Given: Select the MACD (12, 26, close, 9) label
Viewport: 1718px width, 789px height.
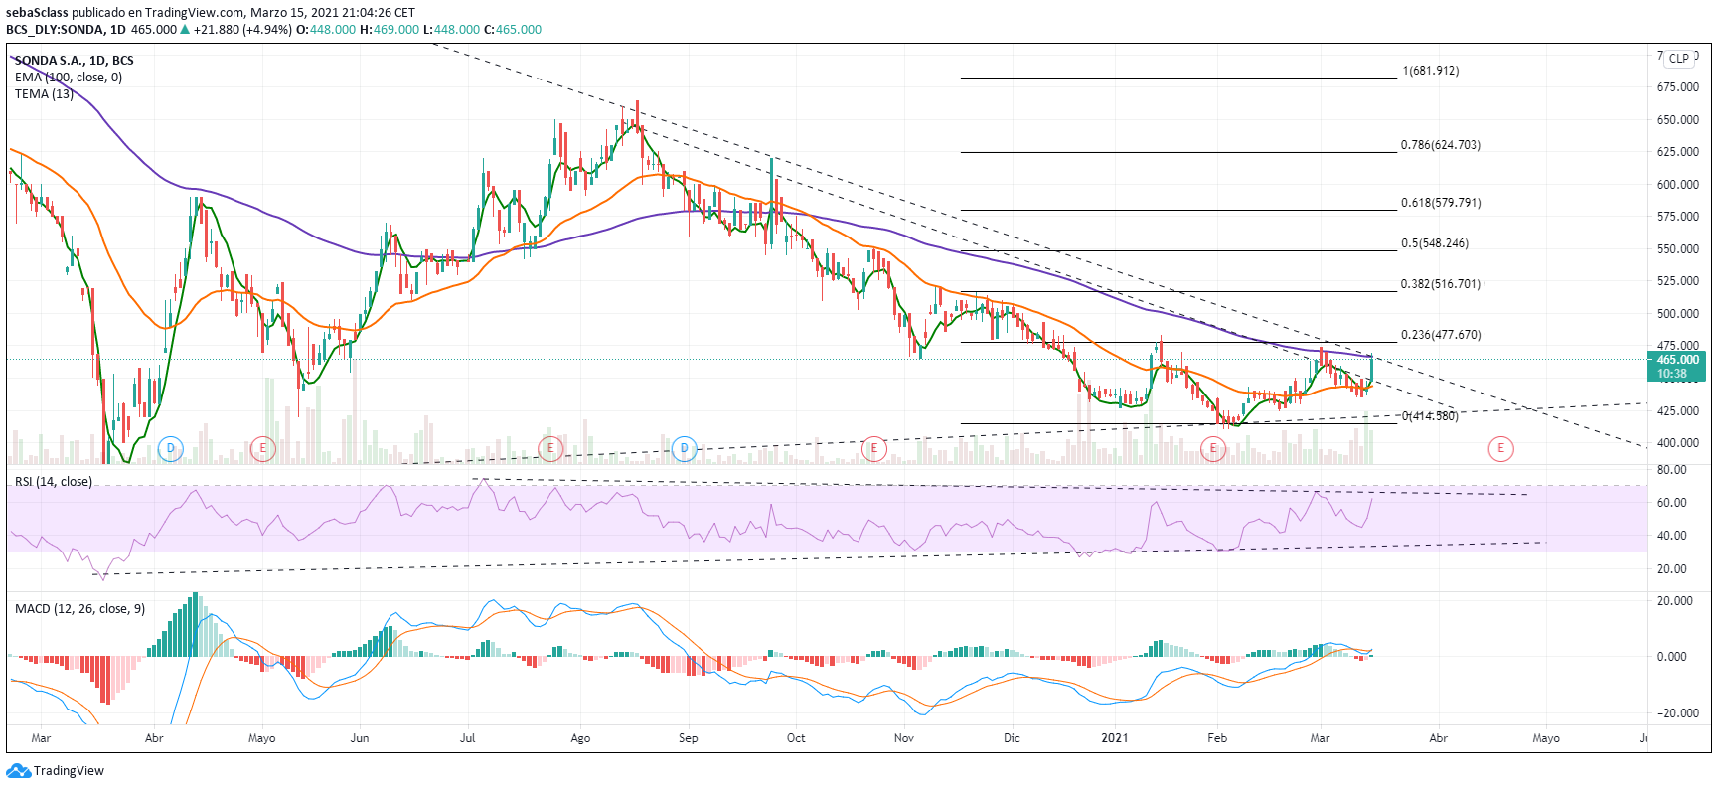Looking at the screenshot, I should click(79, 609).
